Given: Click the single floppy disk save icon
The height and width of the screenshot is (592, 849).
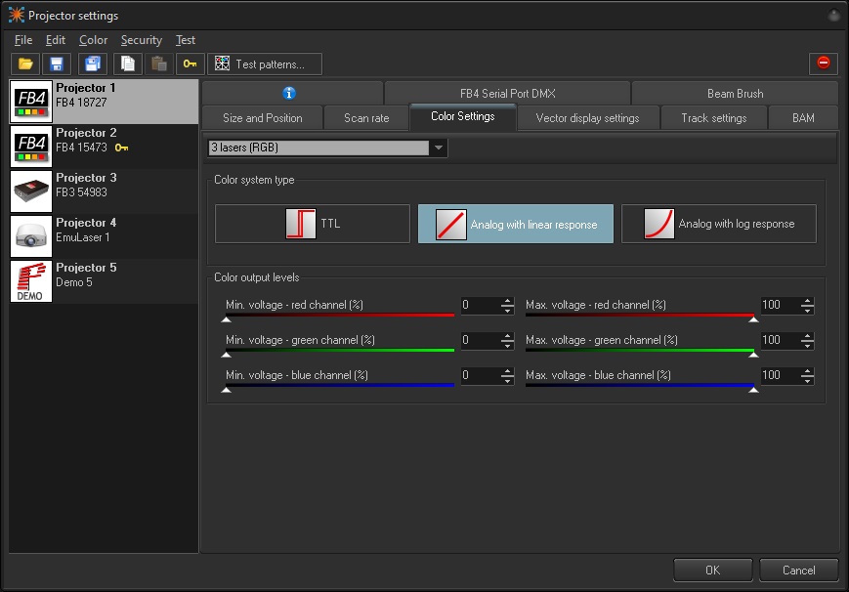Looking at the screenshot, I should click(57, 64).
